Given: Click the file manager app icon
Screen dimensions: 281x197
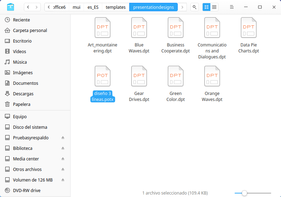Looking at the screenshot, I should pos(11,7).
